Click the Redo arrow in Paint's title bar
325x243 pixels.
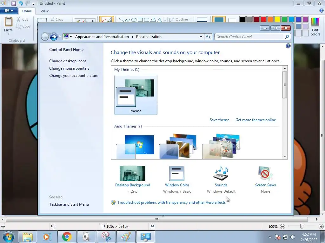coord(27,3)
